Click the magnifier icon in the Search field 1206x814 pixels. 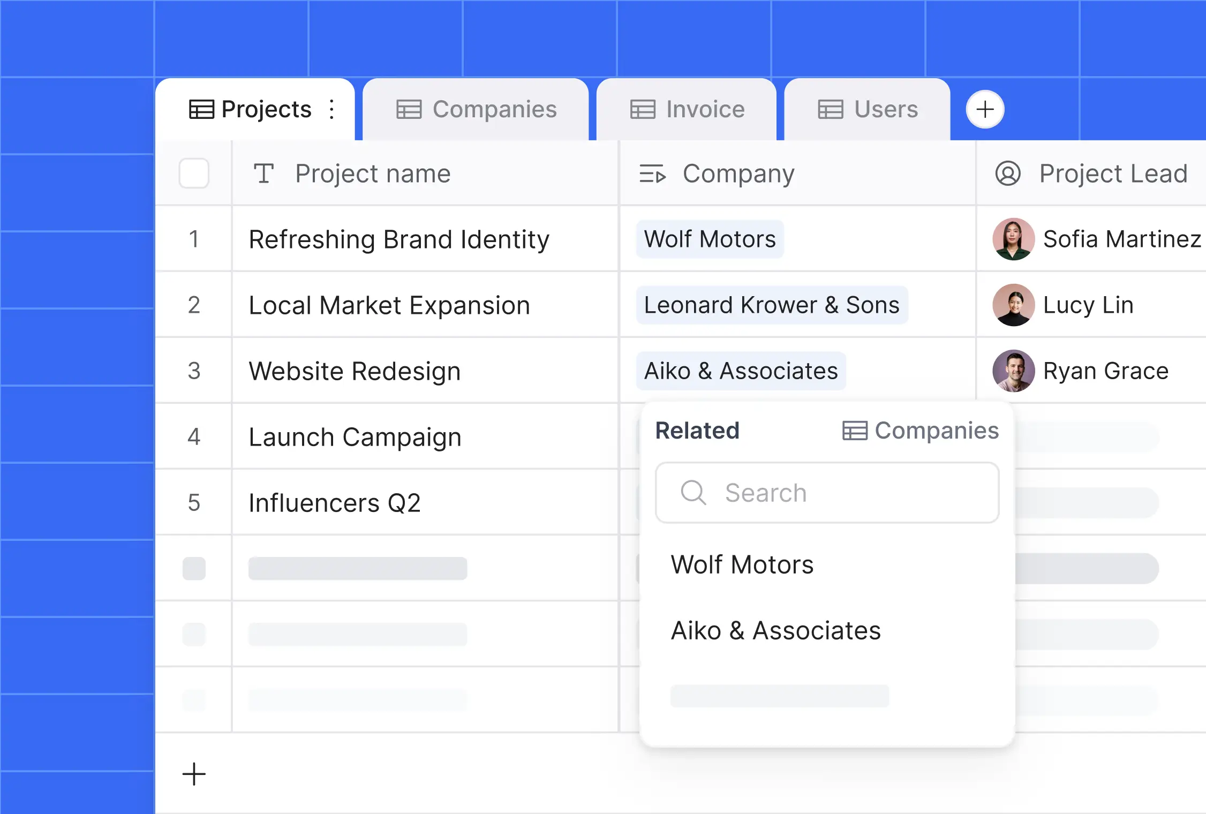tap(694, 493)
